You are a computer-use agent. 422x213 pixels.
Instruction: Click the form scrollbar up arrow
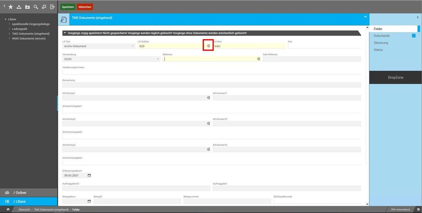tap(368, 28)
